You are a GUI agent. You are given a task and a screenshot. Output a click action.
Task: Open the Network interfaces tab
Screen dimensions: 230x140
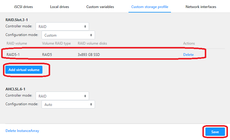click(x=201, y=7)
